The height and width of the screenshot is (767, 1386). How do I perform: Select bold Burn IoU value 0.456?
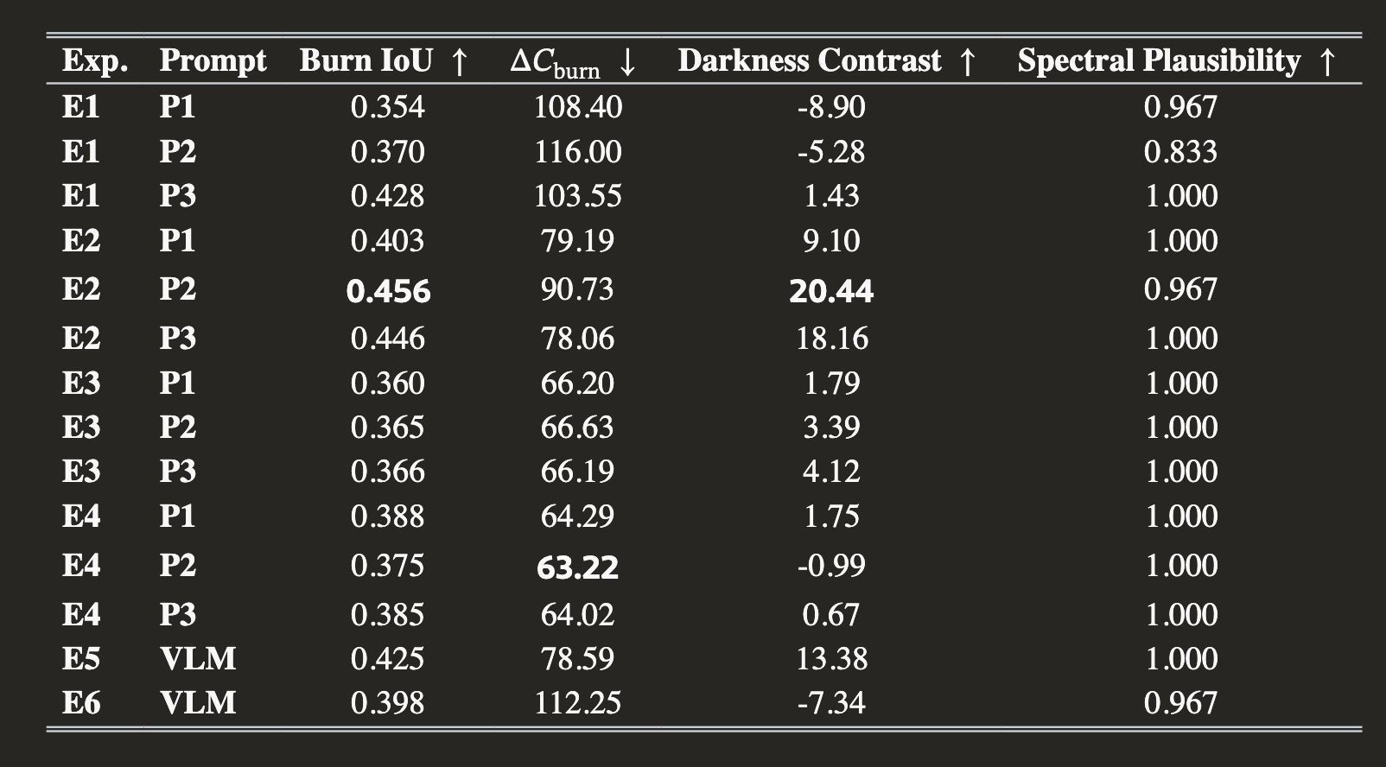coord(388,291)
